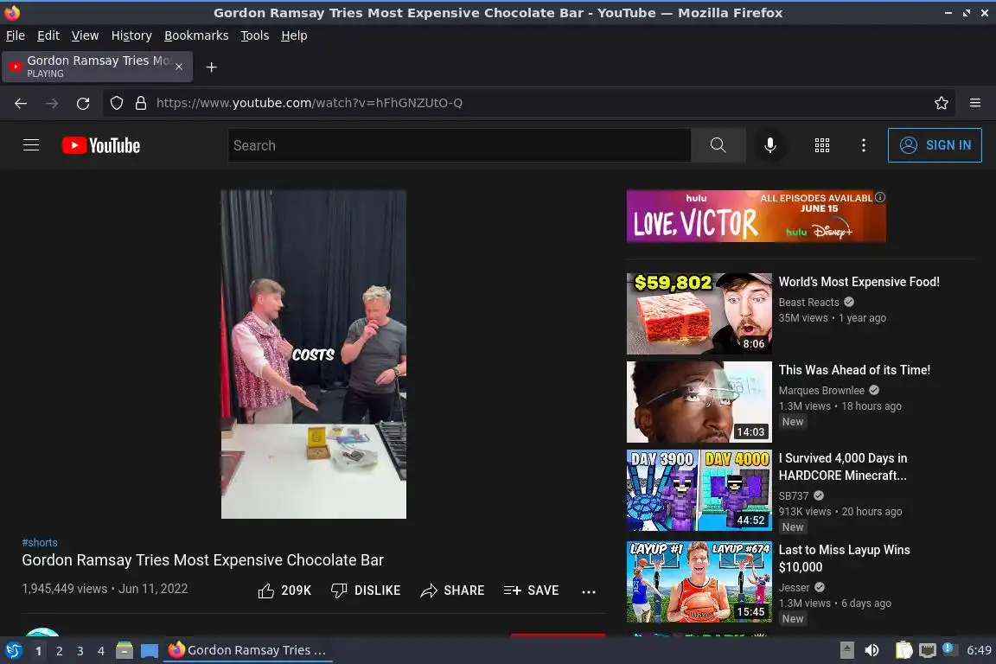Click World's Most Expensive Food! title
This screenshot has height=664, width=996.
(859, 282)
